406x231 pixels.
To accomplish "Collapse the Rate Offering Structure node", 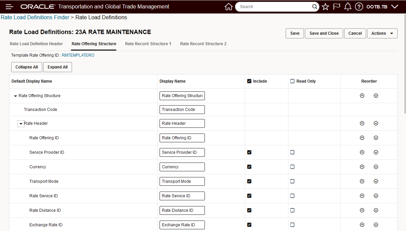I will point(15,96).
